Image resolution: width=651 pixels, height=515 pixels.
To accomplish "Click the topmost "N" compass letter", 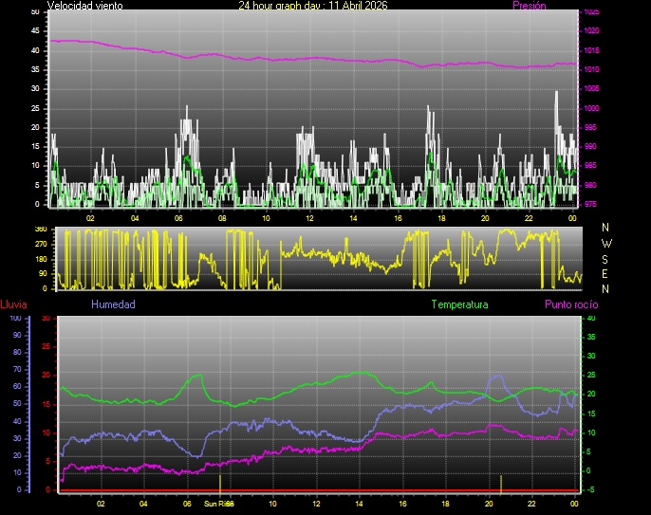I will pos(606,228).
